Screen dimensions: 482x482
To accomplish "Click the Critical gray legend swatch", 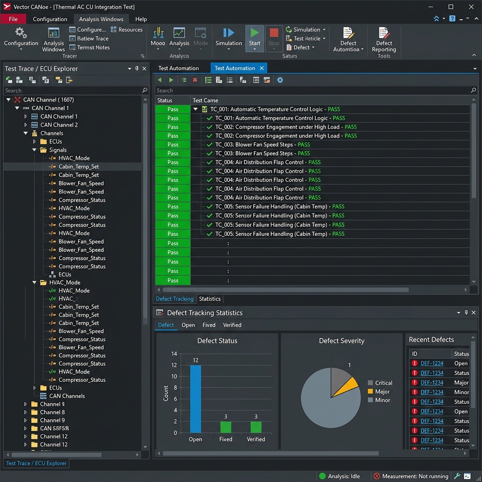I will click(370, 382).
